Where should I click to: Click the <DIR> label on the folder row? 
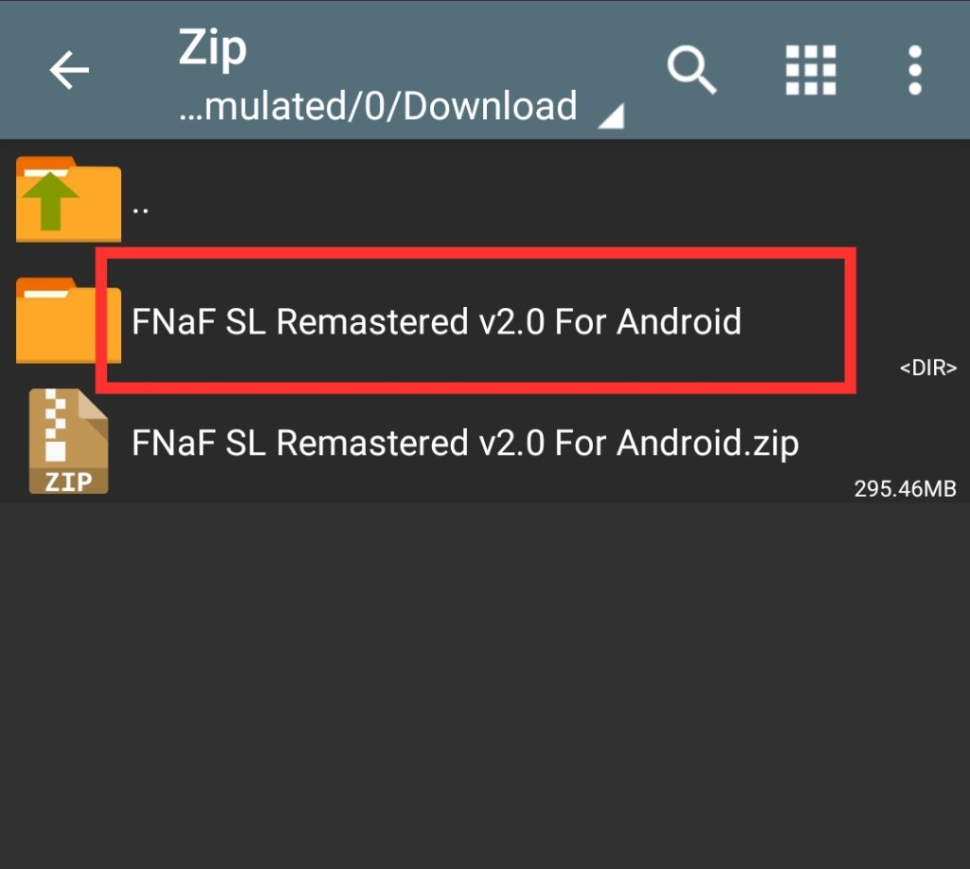[927, 368]
